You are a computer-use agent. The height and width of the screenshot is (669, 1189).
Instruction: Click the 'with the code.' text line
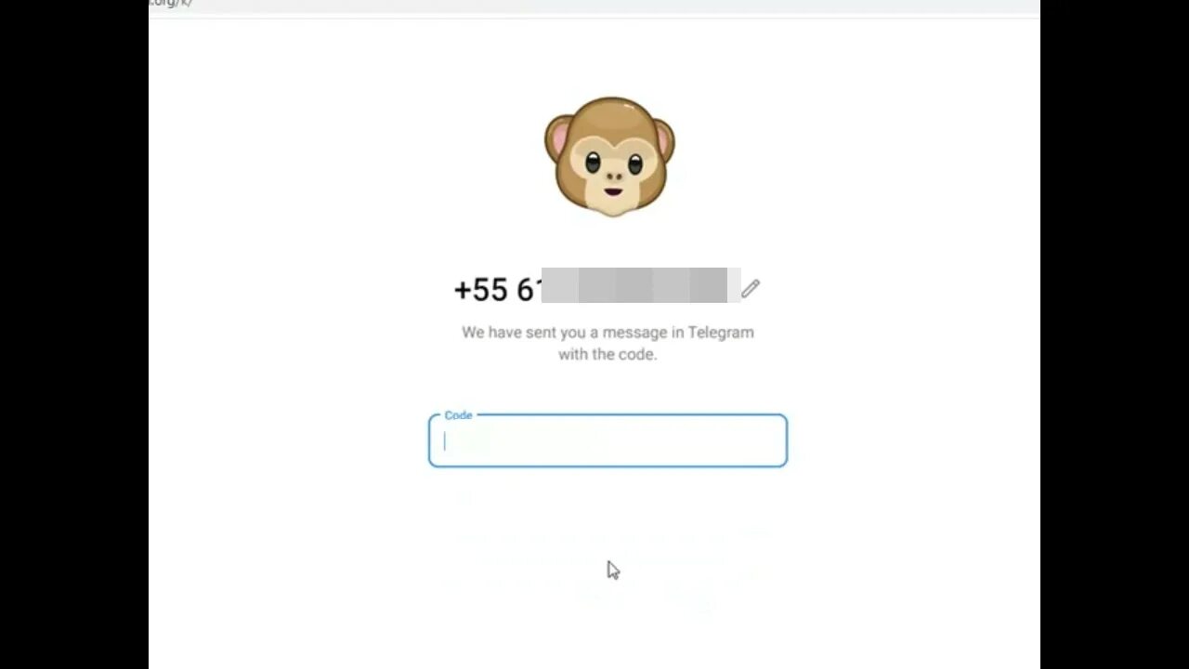pos(608,354)
